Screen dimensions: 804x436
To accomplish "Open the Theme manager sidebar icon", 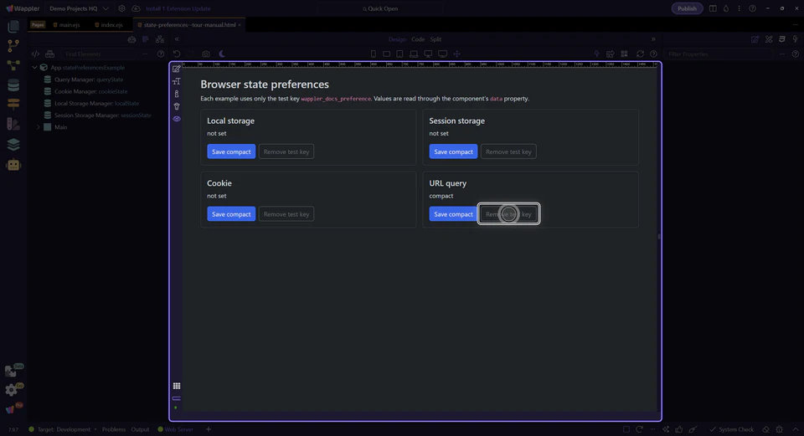I will pos(13,124).
